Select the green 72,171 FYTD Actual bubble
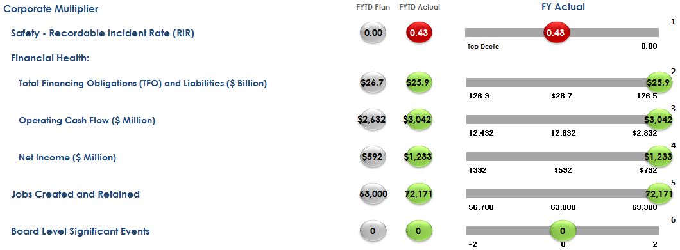 coord(420,193)
